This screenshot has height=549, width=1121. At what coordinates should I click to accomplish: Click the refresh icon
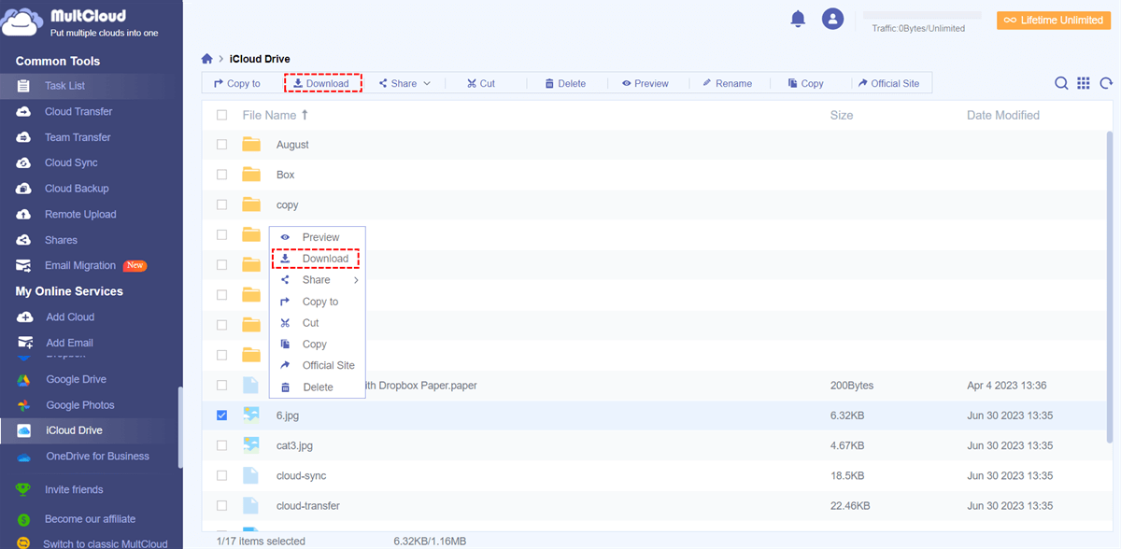(1106, 83)
